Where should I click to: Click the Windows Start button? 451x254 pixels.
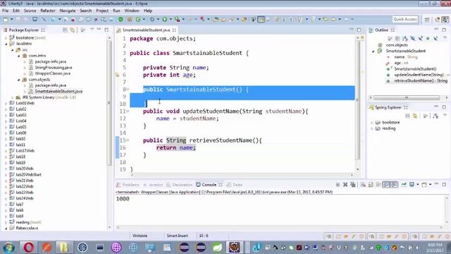[8, 248]
